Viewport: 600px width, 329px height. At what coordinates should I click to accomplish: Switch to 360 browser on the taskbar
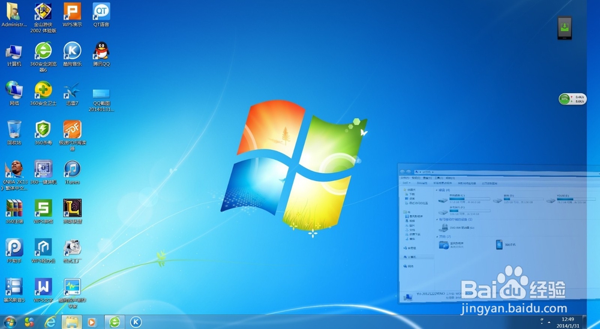click(x=115, y=322)
